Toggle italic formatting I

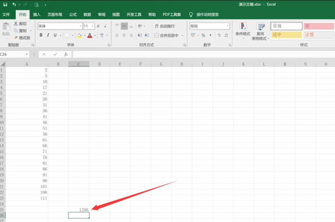48,35
